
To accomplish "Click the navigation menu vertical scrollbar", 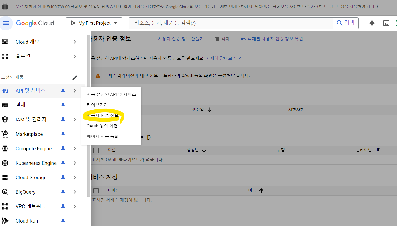I will point(89,116).
